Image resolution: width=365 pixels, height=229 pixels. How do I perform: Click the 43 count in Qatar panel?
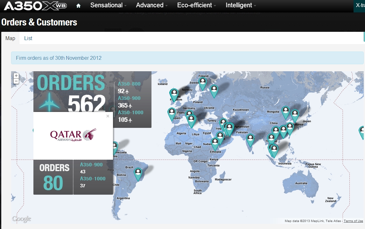[83, 172]
